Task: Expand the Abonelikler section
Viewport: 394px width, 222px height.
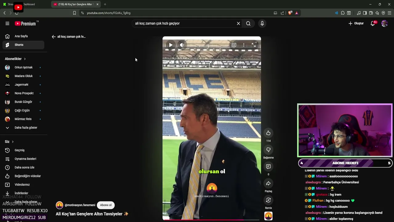Action: 15,59
